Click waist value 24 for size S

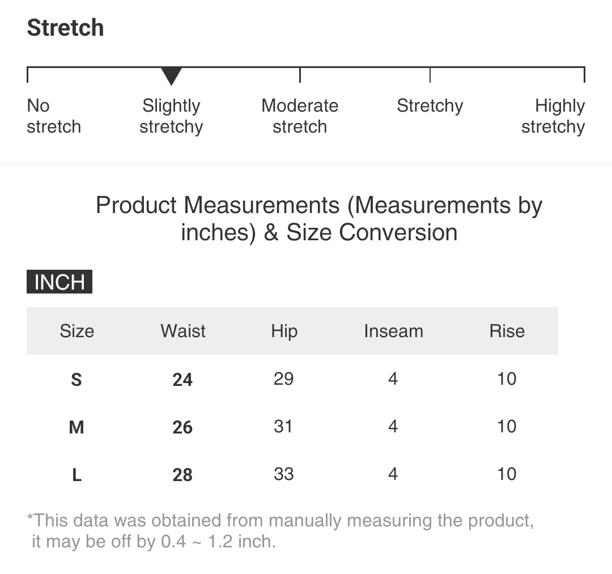(182, 379)
